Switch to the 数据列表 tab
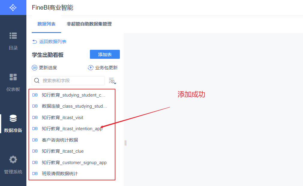 point(46,24)
